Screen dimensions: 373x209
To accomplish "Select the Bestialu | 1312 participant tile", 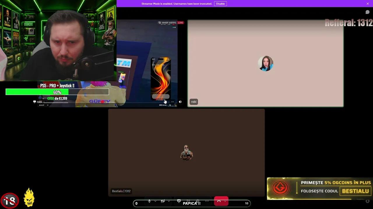I will [186, 153].
